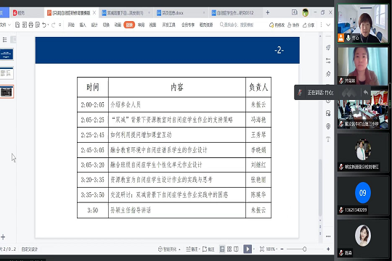Image resolution: width=392 pixels, height=261 pixels.
Task: Redo the last undone action
Action: coord(53,25)
